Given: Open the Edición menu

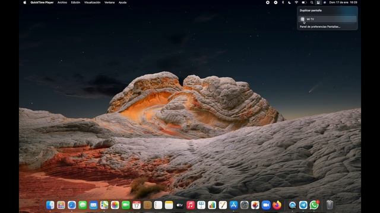Looking at the screenshot, I should [75, 2].
